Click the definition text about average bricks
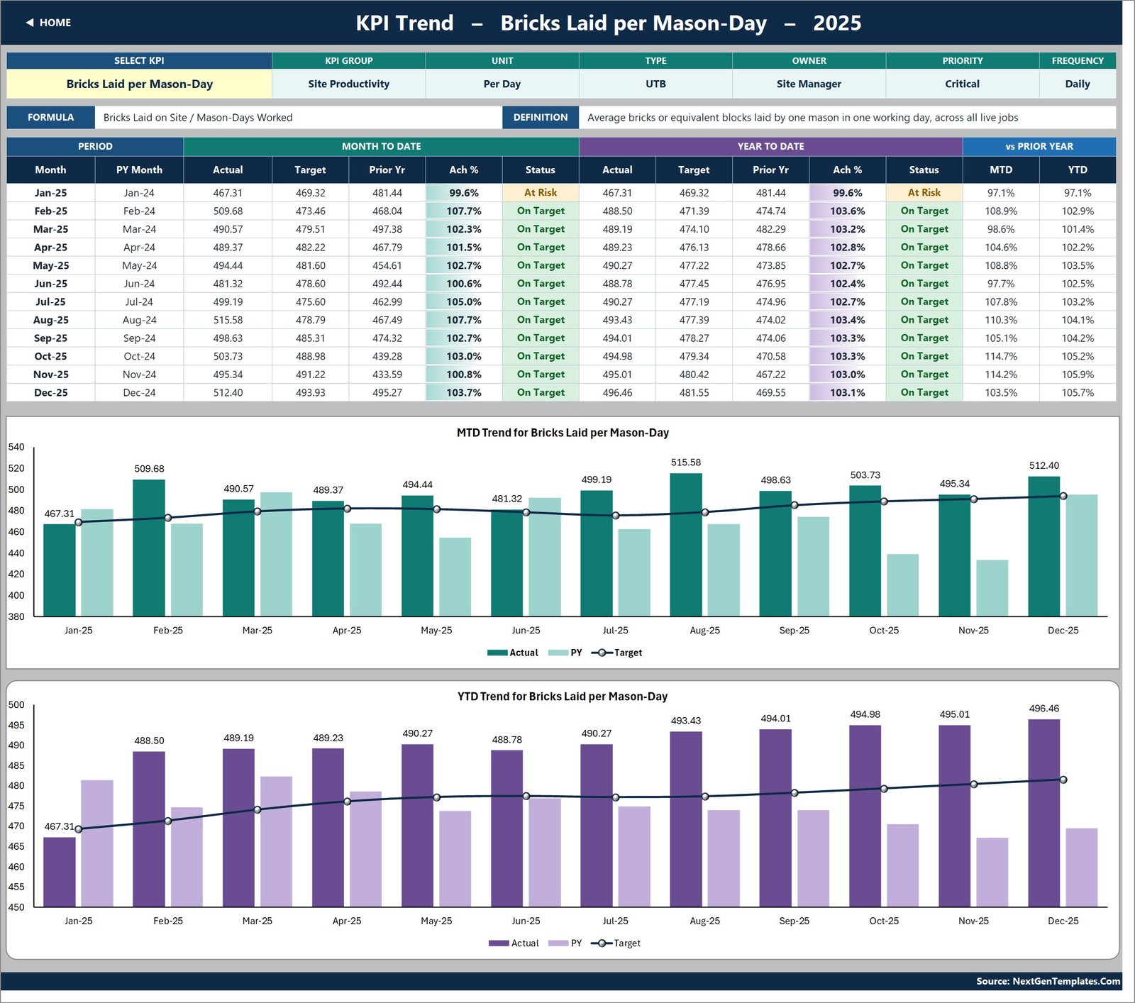The width and height of the screenshot is (1135, 1003). (802, 118)
